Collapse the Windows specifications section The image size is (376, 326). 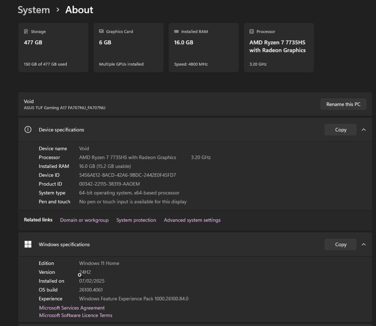pyautogui.click(x=363, y=244)
